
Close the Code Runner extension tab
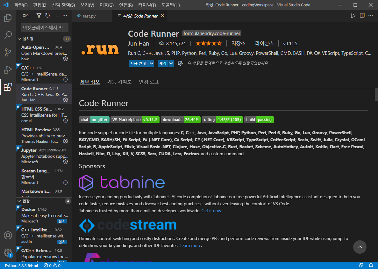pyautogui.click(x=162, y=16)
